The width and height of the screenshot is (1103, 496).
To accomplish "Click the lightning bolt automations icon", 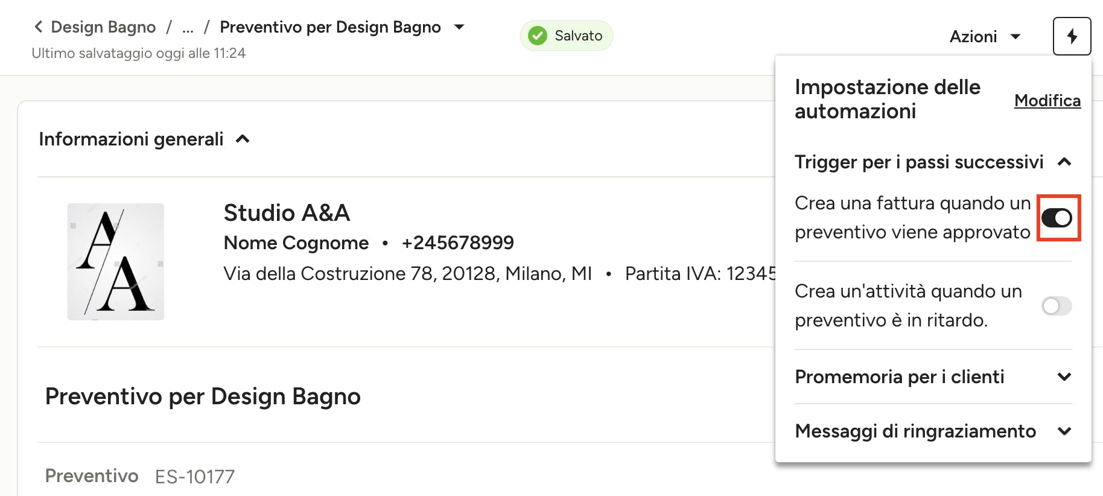I will 1072,36.
